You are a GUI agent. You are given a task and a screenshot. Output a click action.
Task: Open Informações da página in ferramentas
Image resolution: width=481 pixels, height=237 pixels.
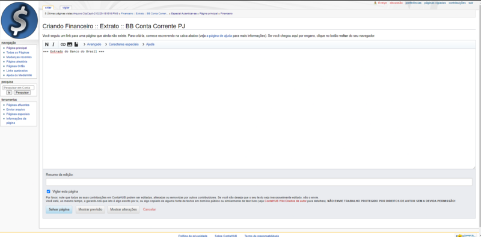[16, 121]
